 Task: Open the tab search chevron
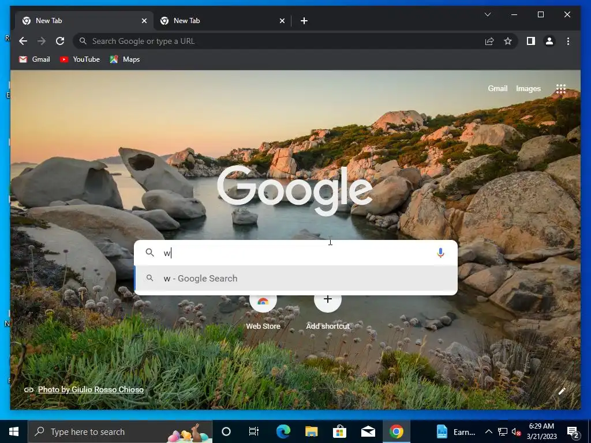487,14
